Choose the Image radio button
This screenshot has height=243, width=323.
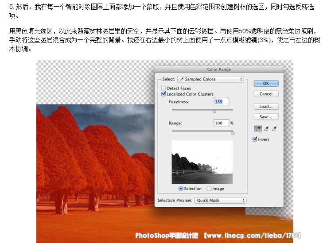(209, 189)
